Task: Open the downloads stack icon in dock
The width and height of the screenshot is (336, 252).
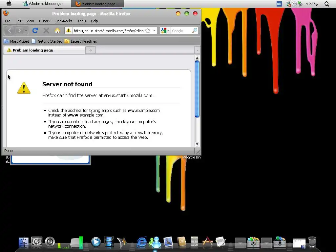Action: point(280,242)
